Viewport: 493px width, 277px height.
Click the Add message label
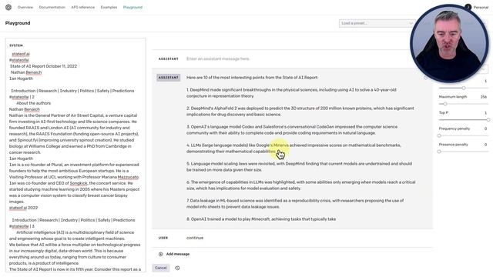(178, 254)
